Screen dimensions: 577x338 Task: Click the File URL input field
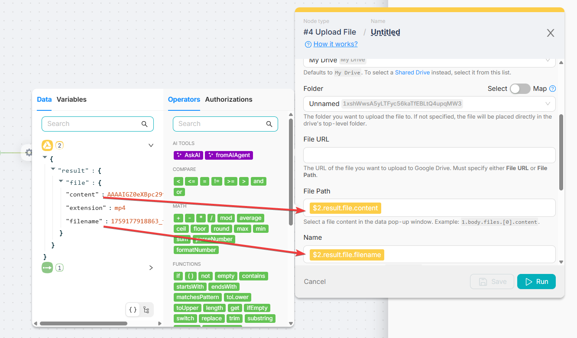coord(429,155)
